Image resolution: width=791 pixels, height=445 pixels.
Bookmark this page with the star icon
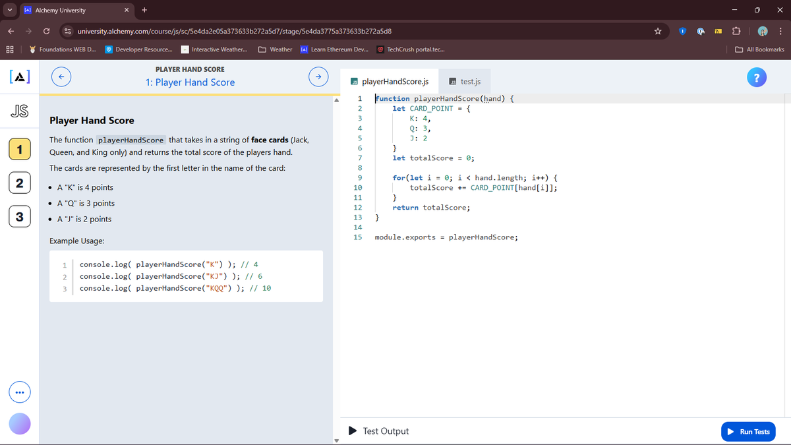[x=657, y=31]
